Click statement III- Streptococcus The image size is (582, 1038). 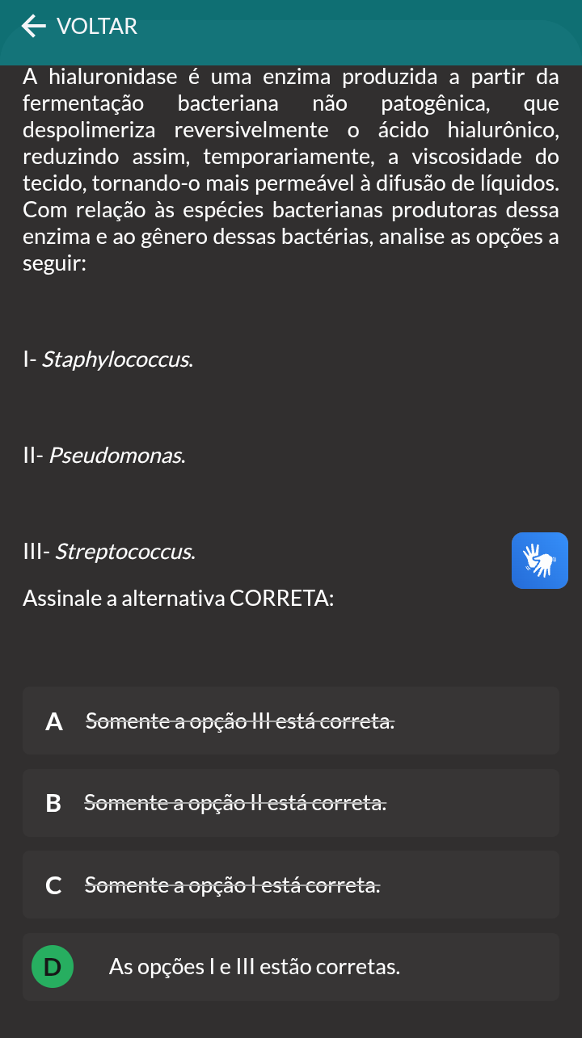(x=109, y=553)
